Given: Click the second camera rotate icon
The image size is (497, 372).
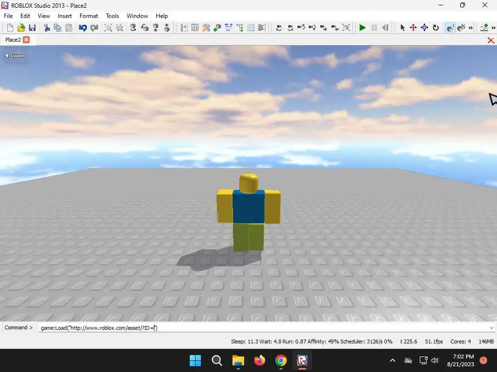Looking at the screenshot, I should pyautogui.click(x=290, y=28).
